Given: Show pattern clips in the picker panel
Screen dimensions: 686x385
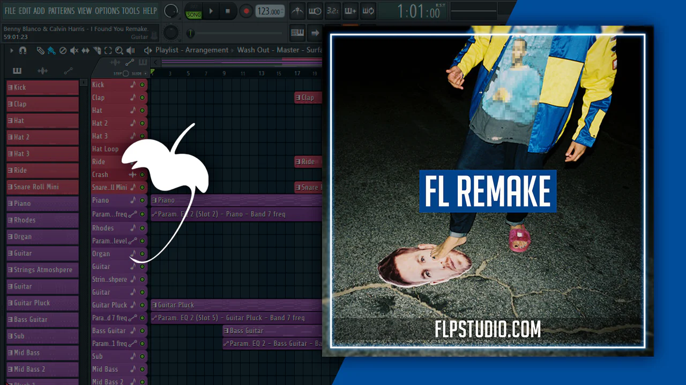Looking at the screenshot, I should point(17,71).
